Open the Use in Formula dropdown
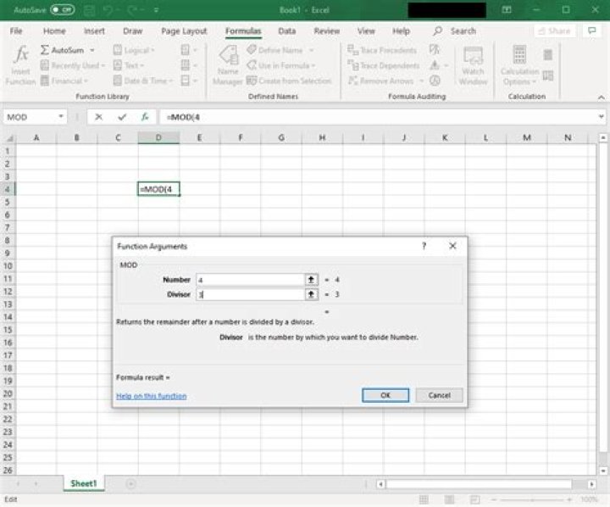 [281, 65]
